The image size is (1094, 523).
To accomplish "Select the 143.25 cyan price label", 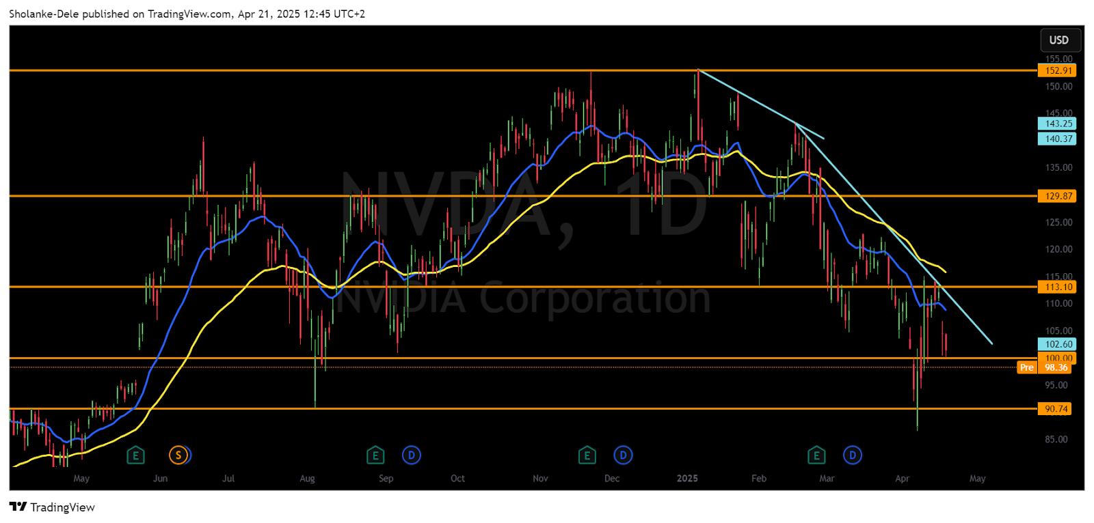I will coord(1057,124).
